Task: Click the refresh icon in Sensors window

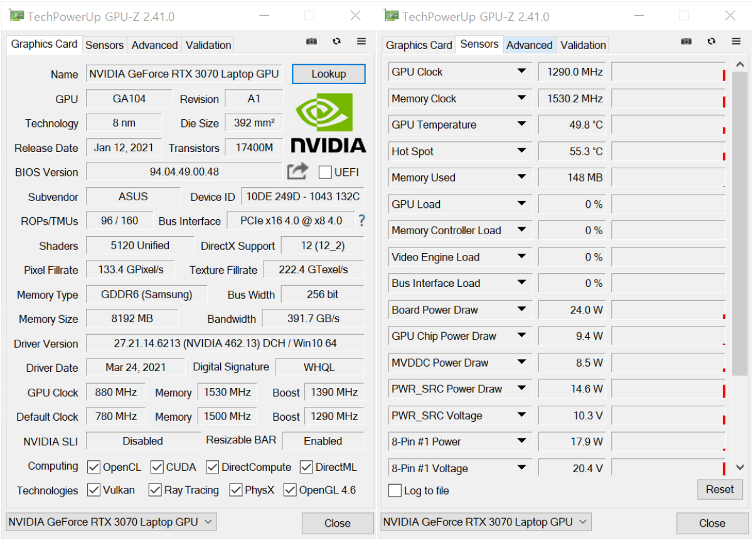Action: [712, 41]
